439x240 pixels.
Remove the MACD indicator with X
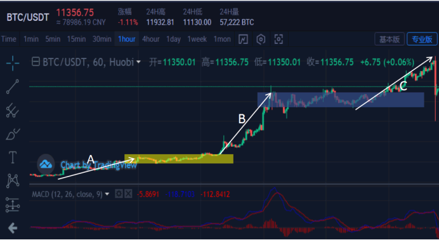pos(128,194)
